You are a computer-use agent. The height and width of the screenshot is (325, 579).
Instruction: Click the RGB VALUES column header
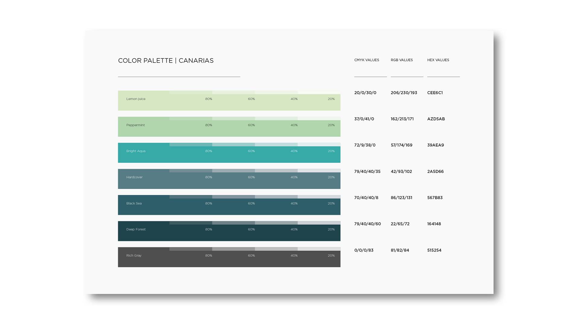coord(402,60)
